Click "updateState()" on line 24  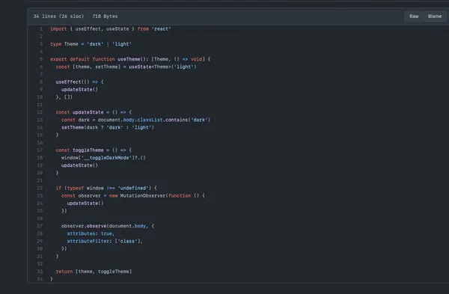click(x=85, y=203)
